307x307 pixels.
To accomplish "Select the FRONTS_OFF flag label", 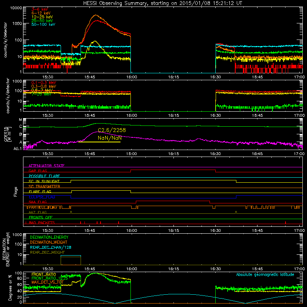I will pos(41,217).
